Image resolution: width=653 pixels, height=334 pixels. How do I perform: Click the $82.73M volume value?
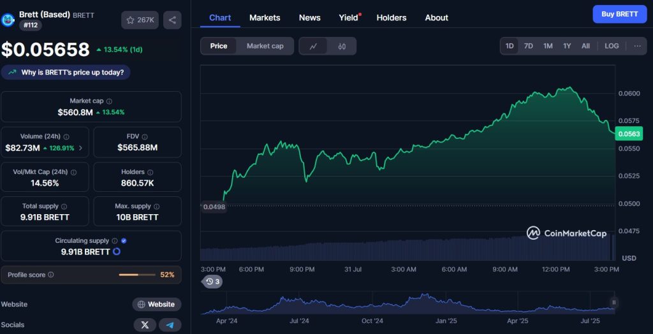(x=22, y=148)
